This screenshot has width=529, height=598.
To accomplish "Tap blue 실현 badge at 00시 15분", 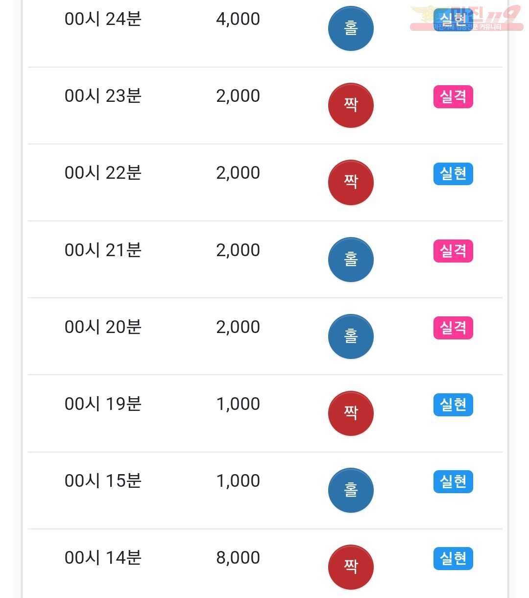I will pos(453,481).
